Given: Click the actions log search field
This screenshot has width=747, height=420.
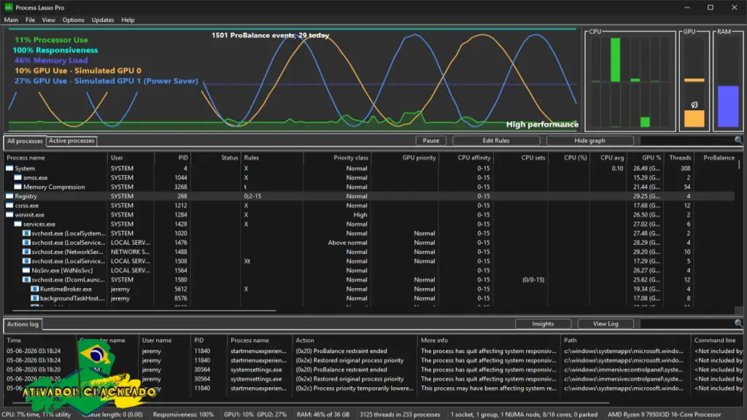Looking at the screenshot, I should (686, 324).
